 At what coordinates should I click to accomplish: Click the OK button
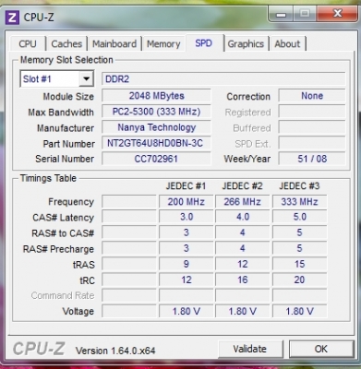pos(321,349)
